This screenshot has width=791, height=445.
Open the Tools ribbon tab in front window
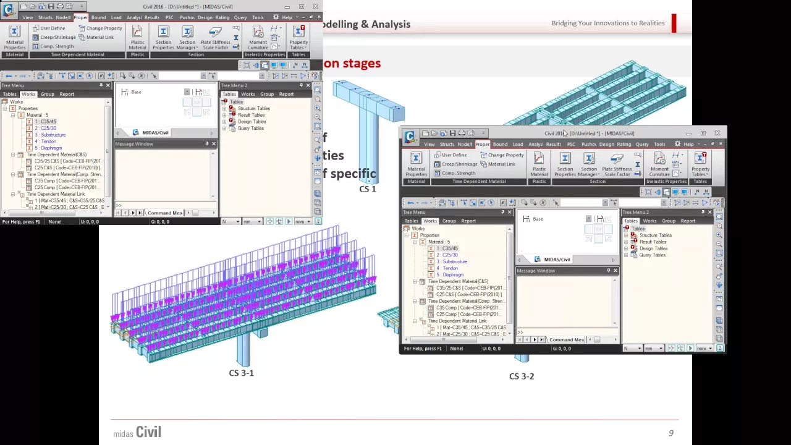(x=659, y=145)
